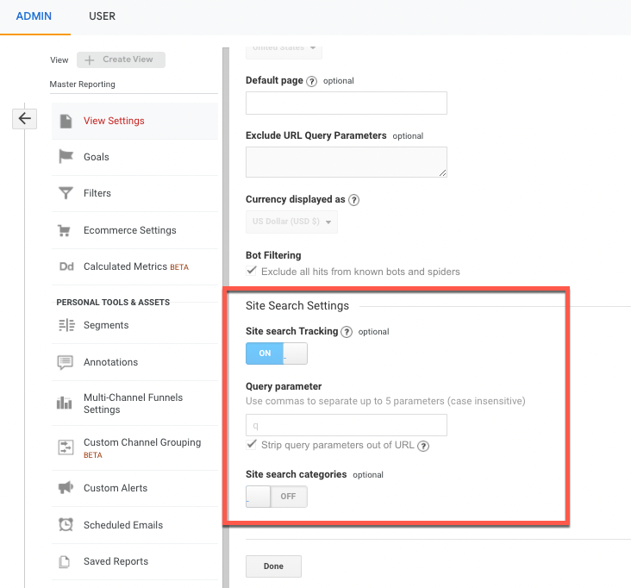Screen dimensions: 631x588
Task: Click the Segments icon
Action: [x=66, y=325]
